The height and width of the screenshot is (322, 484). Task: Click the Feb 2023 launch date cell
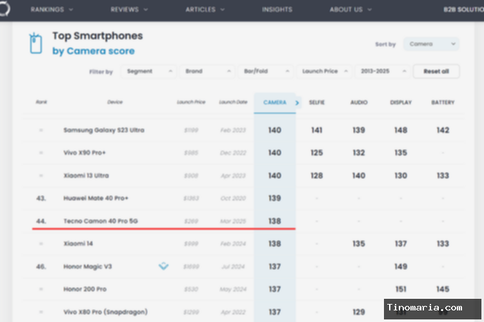[x=233, y=130]
